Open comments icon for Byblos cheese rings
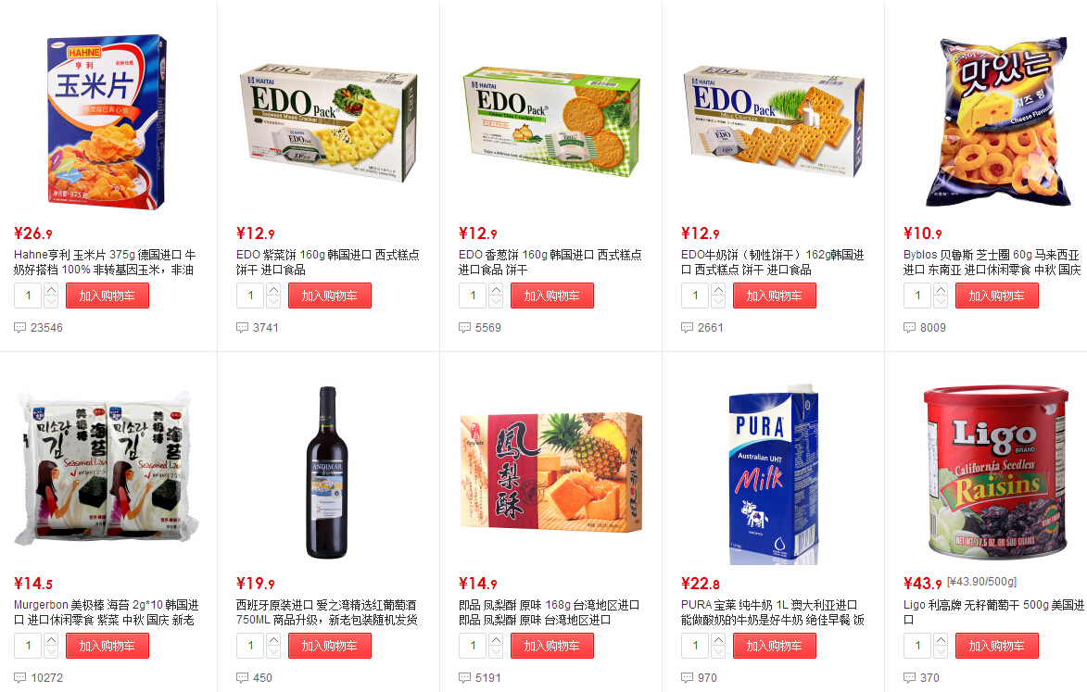 click(909, 328)
